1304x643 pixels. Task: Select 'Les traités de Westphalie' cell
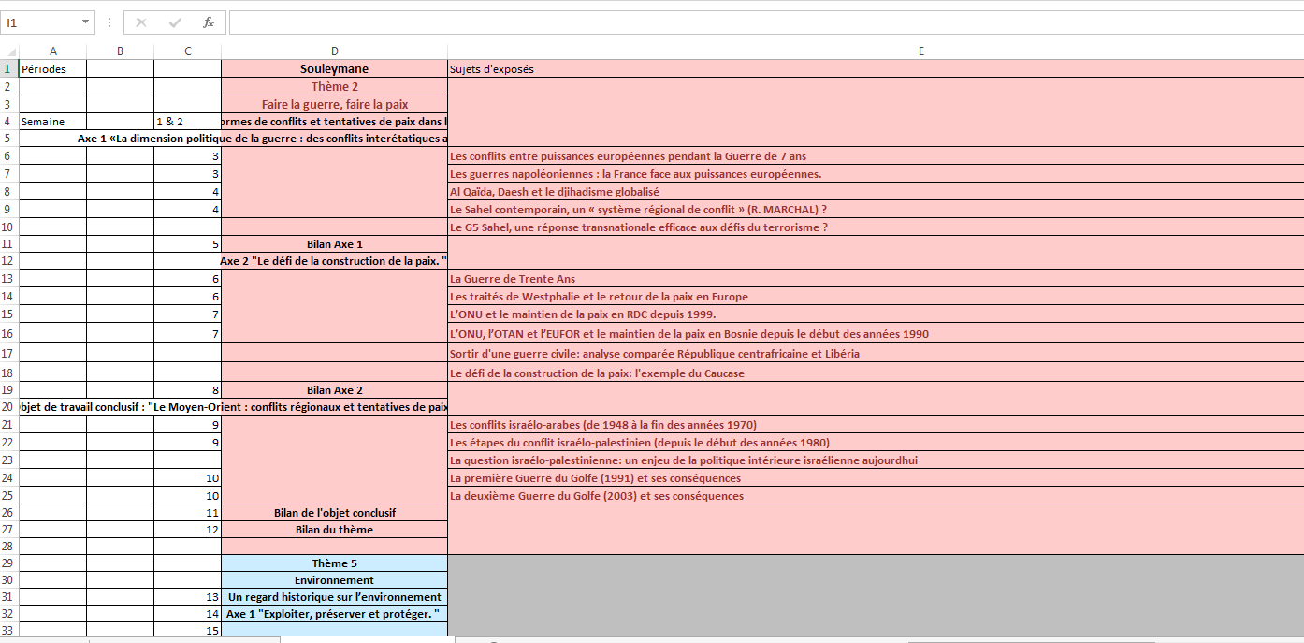(876, 297)
